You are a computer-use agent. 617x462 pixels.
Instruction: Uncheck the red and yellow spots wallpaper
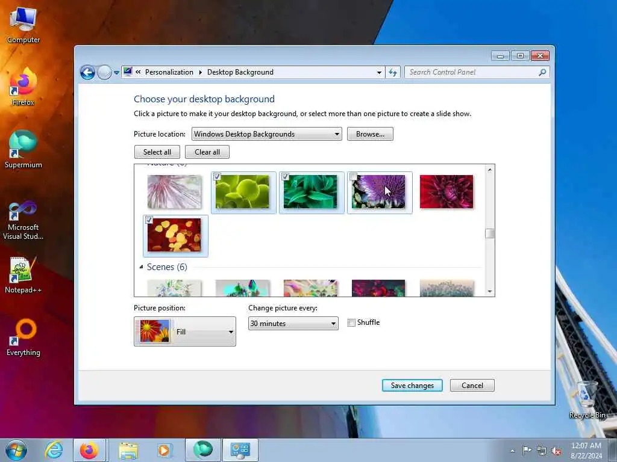coord(149,220)
